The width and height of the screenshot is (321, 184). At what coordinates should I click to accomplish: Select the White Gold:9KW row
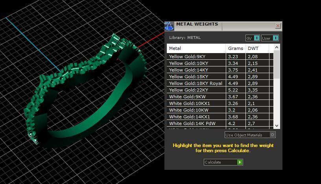point(220,97)
